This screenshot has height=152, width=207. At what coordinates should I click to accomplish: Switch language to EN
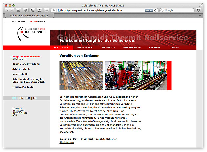21,98
